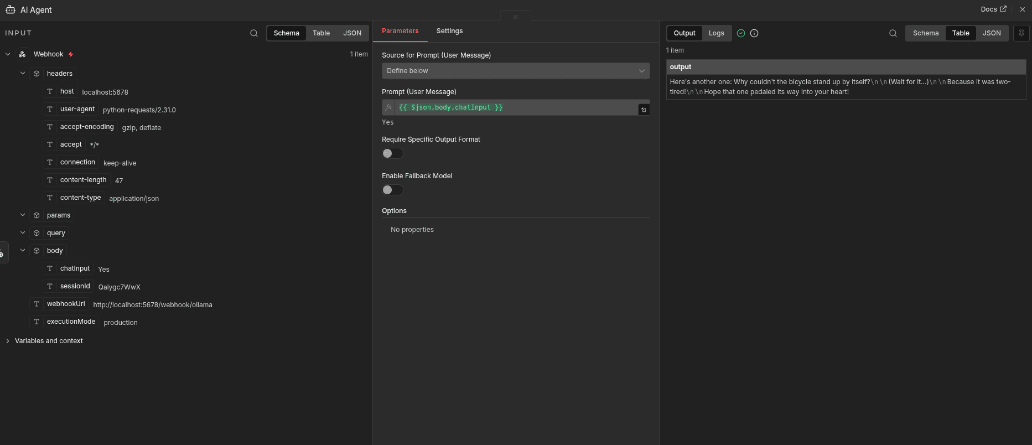Click the output column header
The height and width of the screenshot is (445, 1032).
(x=846, y=67)
